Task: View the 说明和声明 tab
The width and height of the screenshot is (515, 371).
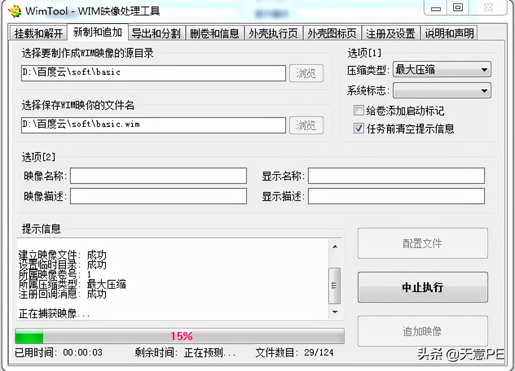Action: point(449,33)
